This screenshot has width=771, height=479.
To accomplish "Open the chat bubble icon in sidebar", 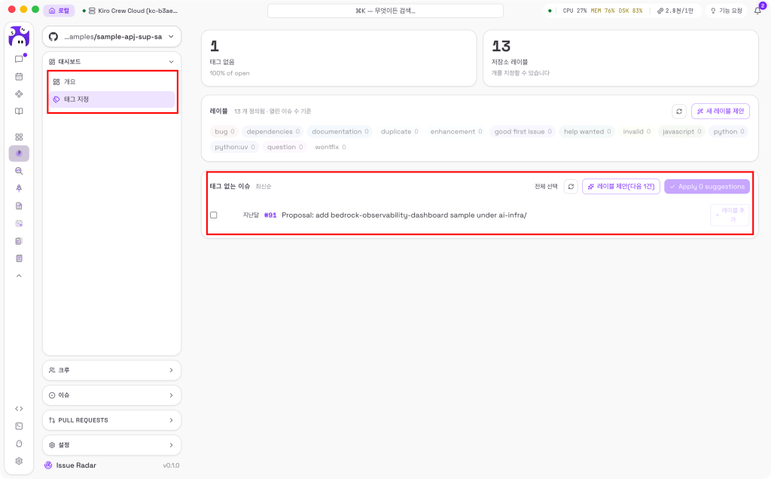I will [x=19, y=59].
